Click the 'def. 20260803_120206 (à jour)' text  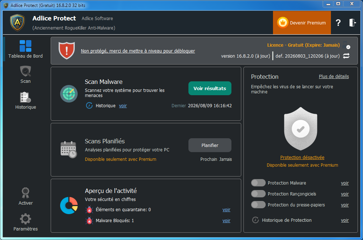(308, 56)
